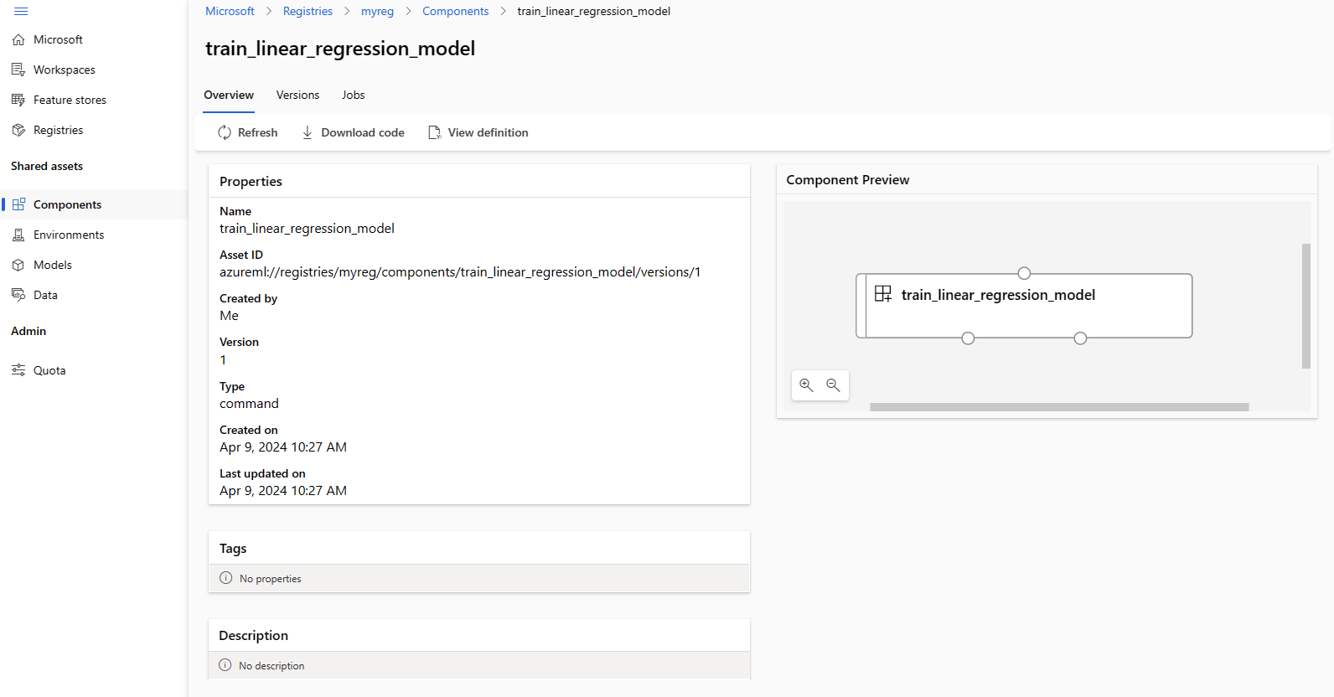Select the train_linear_regression_model node in preview
The image size is (1334, 697).
pos(1024,306)
